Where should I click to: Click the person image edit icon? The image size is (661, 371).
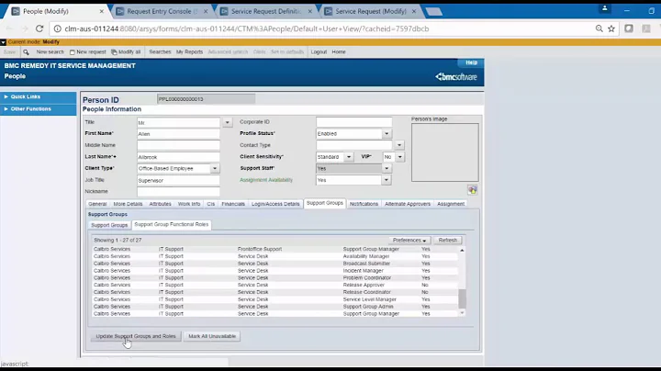click(473, 190)
